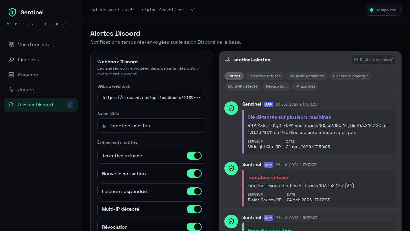The width and height of the screenshot is (410, 231).
Task: Open Vue d'ensemble in the sidebar
Action: pyautogui.click(x=41, y=44)
